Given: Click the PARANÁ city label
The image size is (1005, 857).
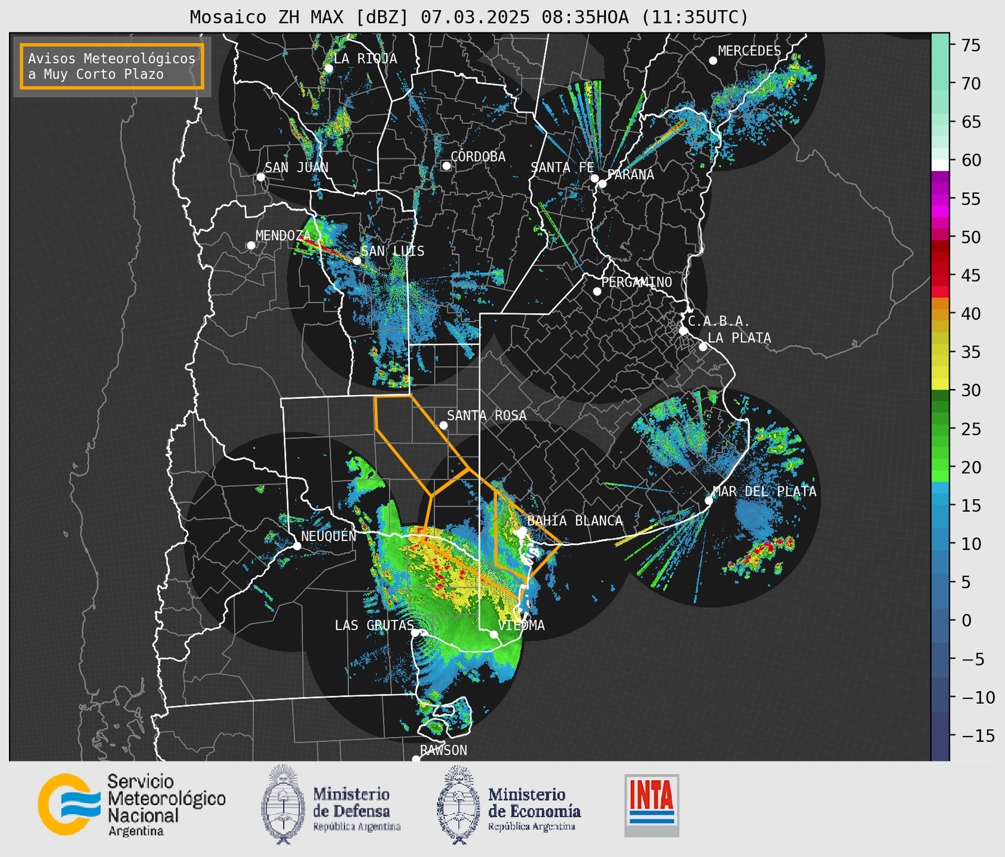Looking at the screenshot, I should coord(630,175).
